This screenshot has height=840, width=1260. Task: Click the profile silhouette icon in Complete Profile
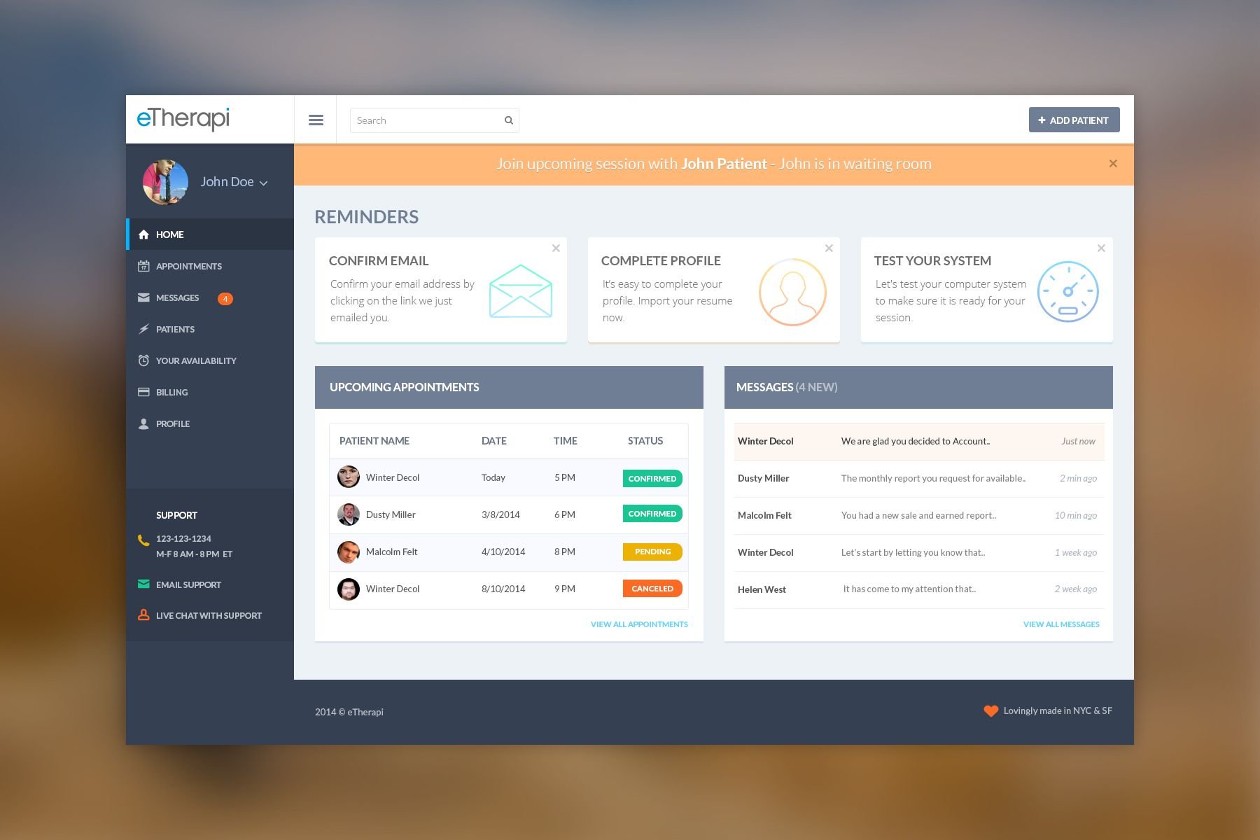(x=792, y=292)
